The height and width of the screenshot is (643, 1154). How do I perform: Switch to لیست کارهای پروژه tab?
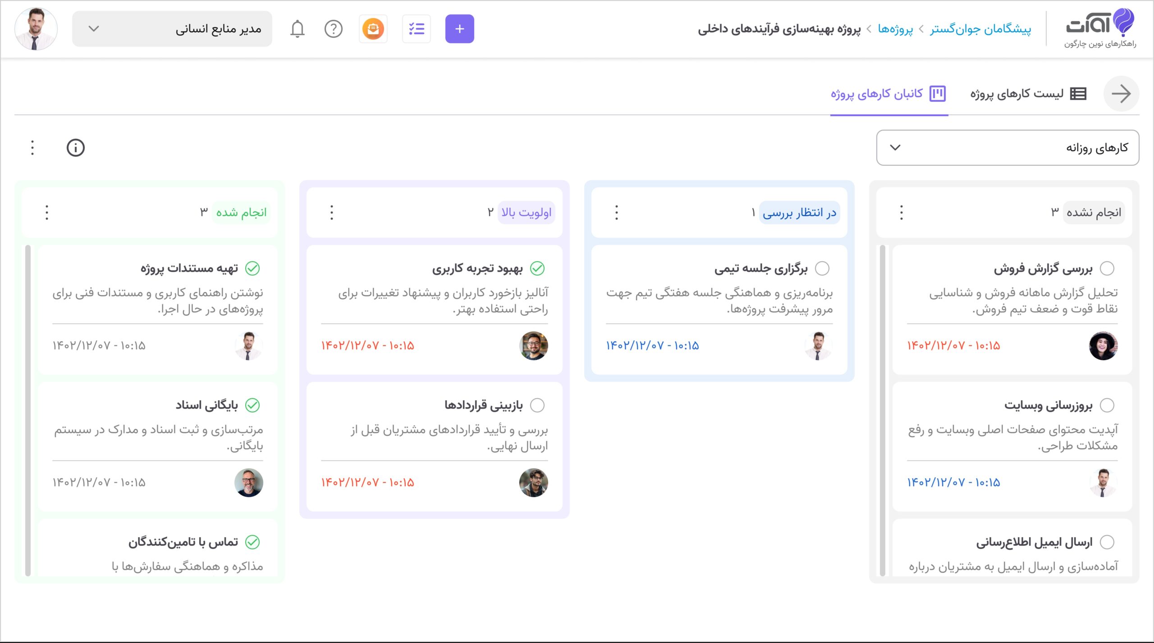(1029, 94)
